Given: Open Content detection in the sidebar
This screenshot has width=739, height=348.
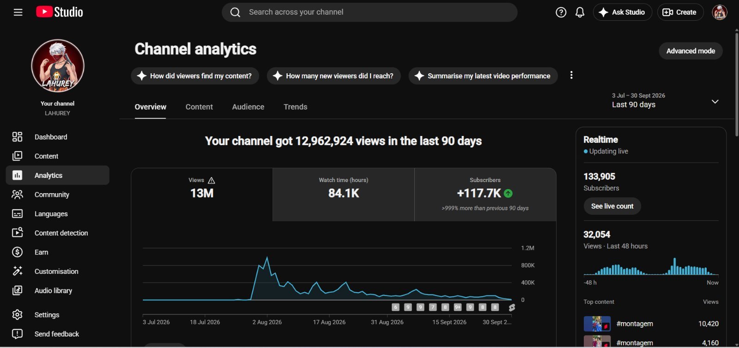Looking at the screenshot, I should point(57,233).
